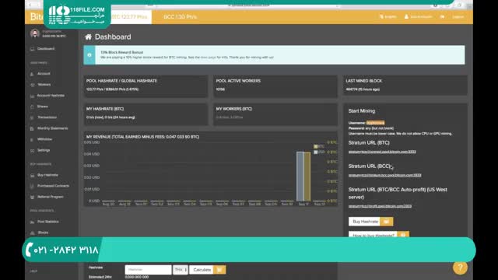Image resolution: width=498 pixels, height=280 pixels.
Task: Switch to the BCC pool tab
Action: pos(180,16)
